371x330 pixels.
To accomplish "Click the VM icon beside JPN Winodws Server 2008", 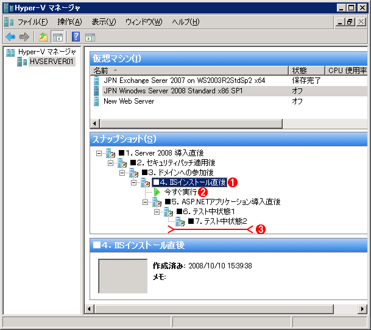I will pos(96,91).
